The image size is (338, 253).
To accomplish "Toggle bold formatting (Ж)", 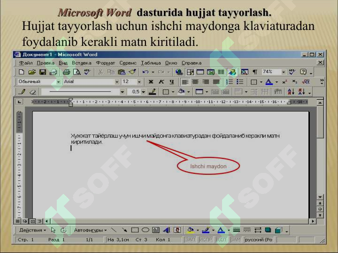I will [x=151, y=82].
